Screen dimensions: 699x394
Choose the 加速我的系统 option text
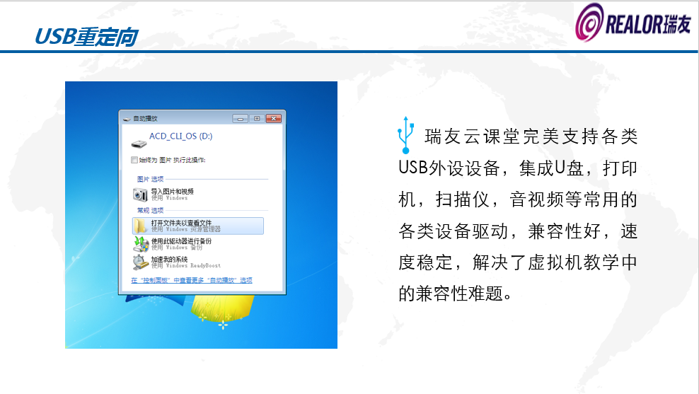pos(169,260)
